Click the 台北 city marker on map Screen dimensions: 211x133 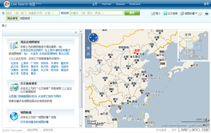click(x=147, y=96)
